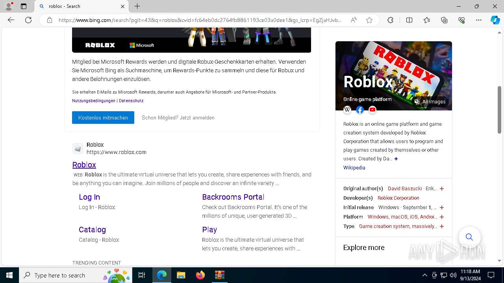Open Extensions puzzle icon
Screen dimensions: 504x283
pos(390,20)
